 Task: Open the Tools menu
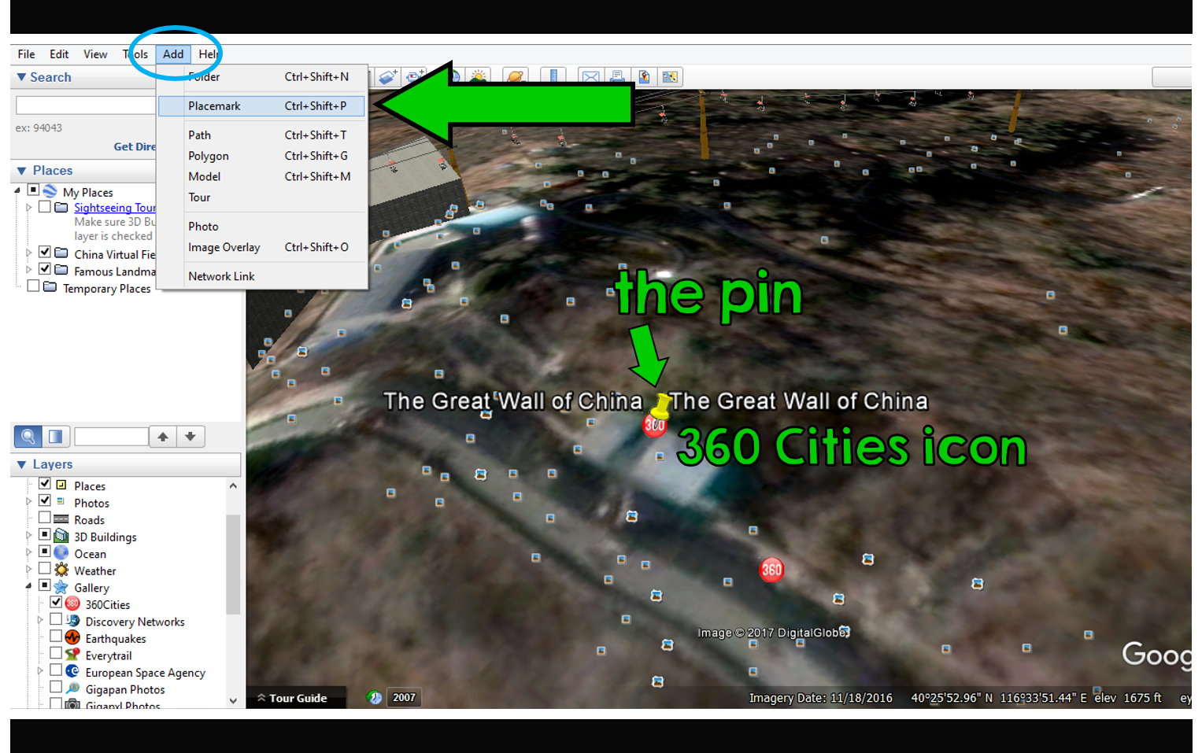coord(135,54)
